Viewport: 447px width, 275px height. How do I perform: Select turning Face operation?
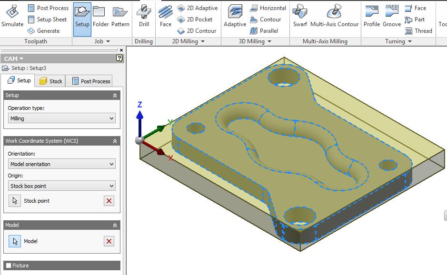point(416,8)
